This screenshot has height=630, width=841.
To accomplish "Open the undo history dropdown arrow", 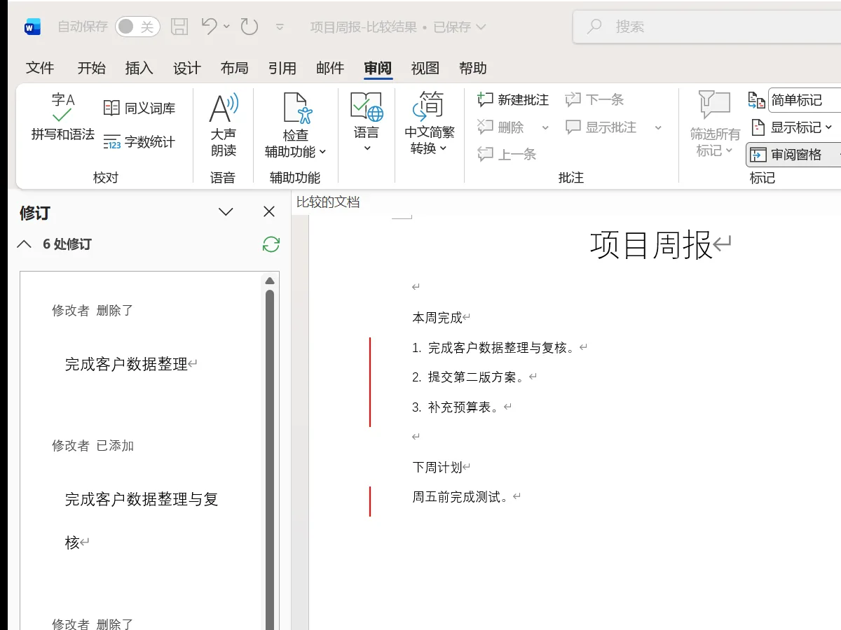I will coord(226,27).
